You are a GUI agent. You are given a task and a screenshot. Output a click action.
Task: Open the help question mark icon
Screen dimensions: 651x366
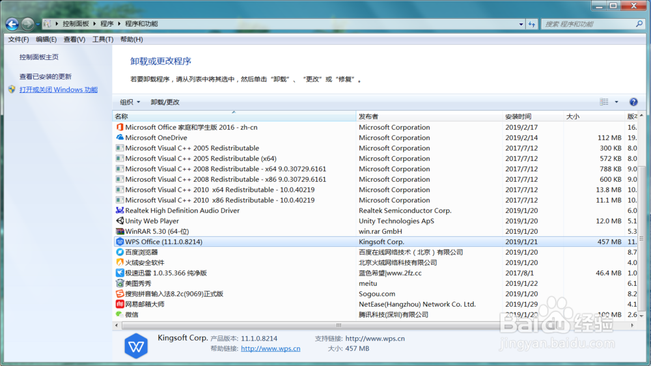tap(633, 102)
